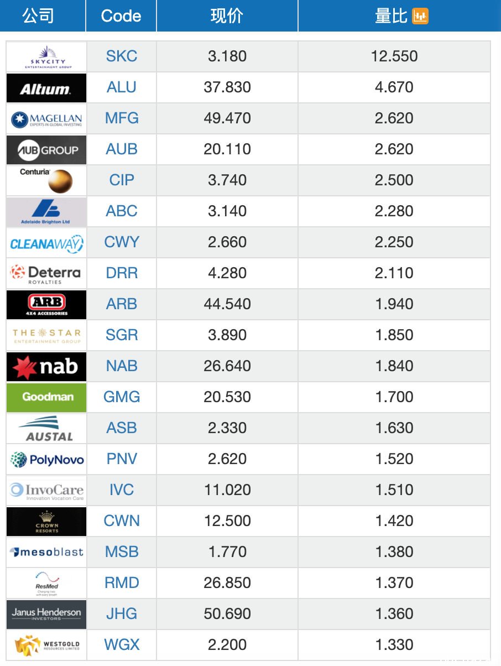The width and height of the screenshot is (501, 666).
Task: Click the AUB Group logo
Action: [x=46, y=149]
